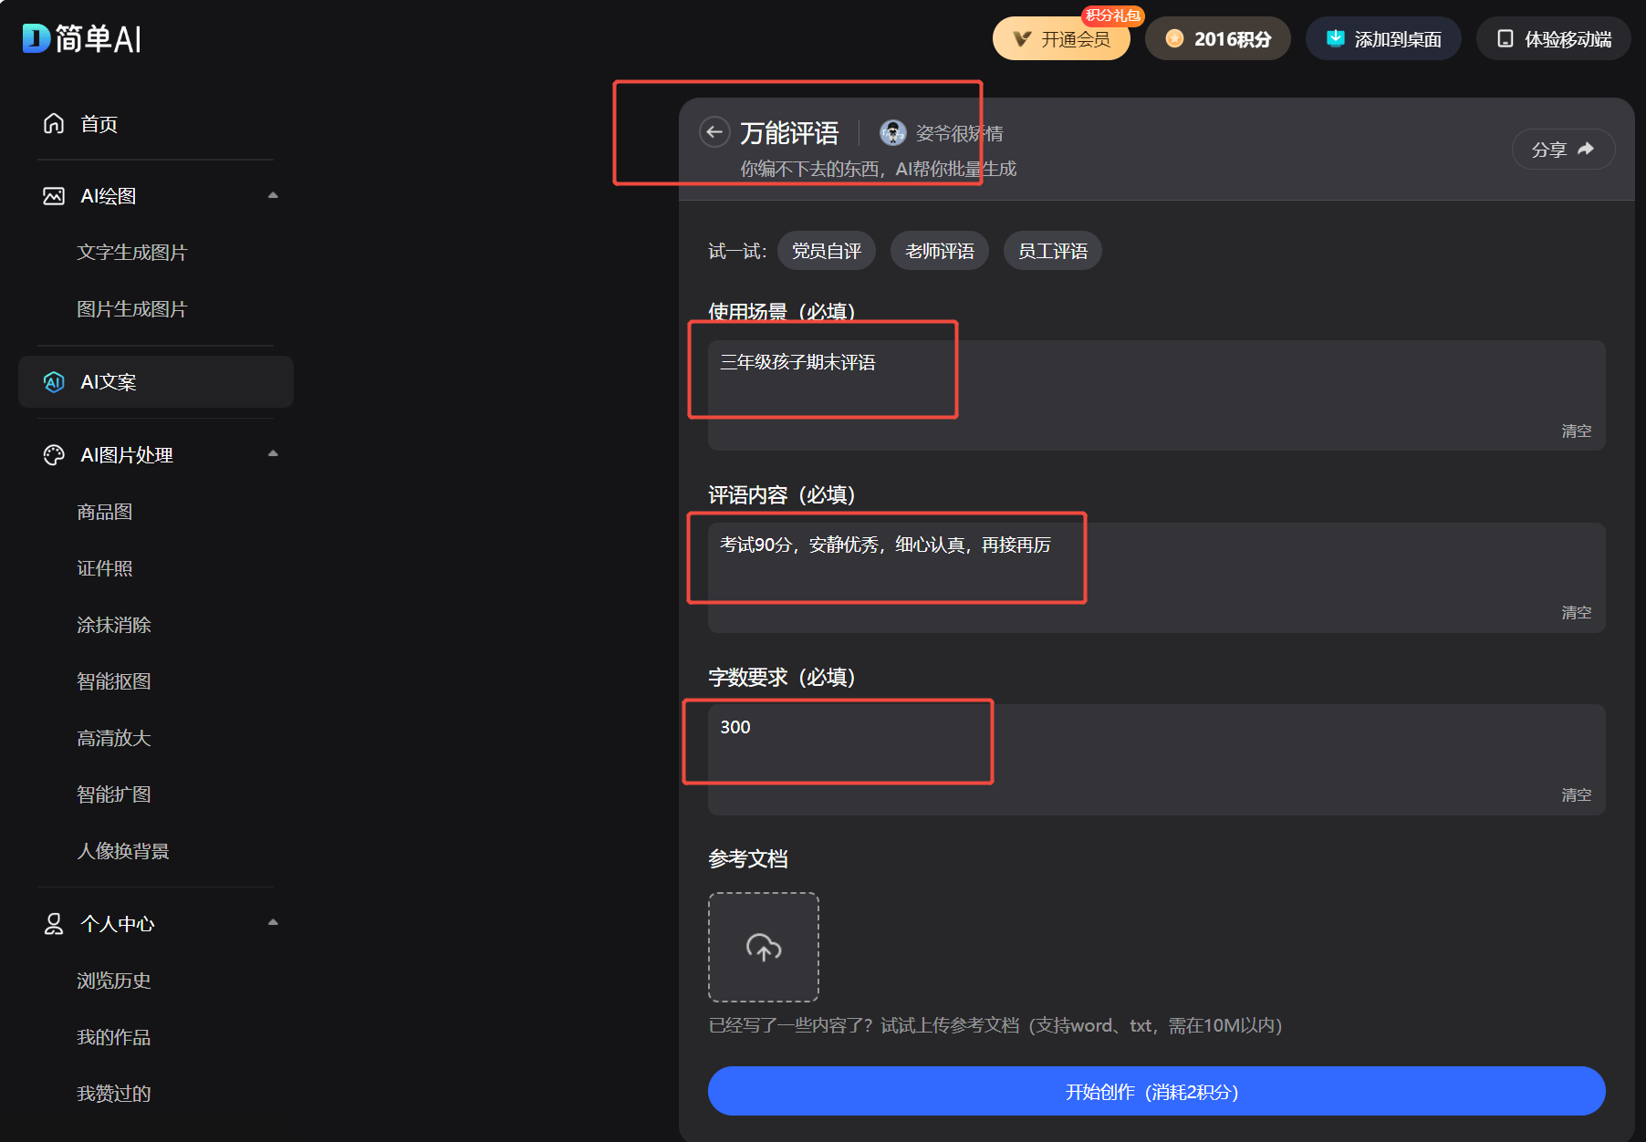Click 开通会员 membership button
1646x1142 pixels.
(1061, 39)
